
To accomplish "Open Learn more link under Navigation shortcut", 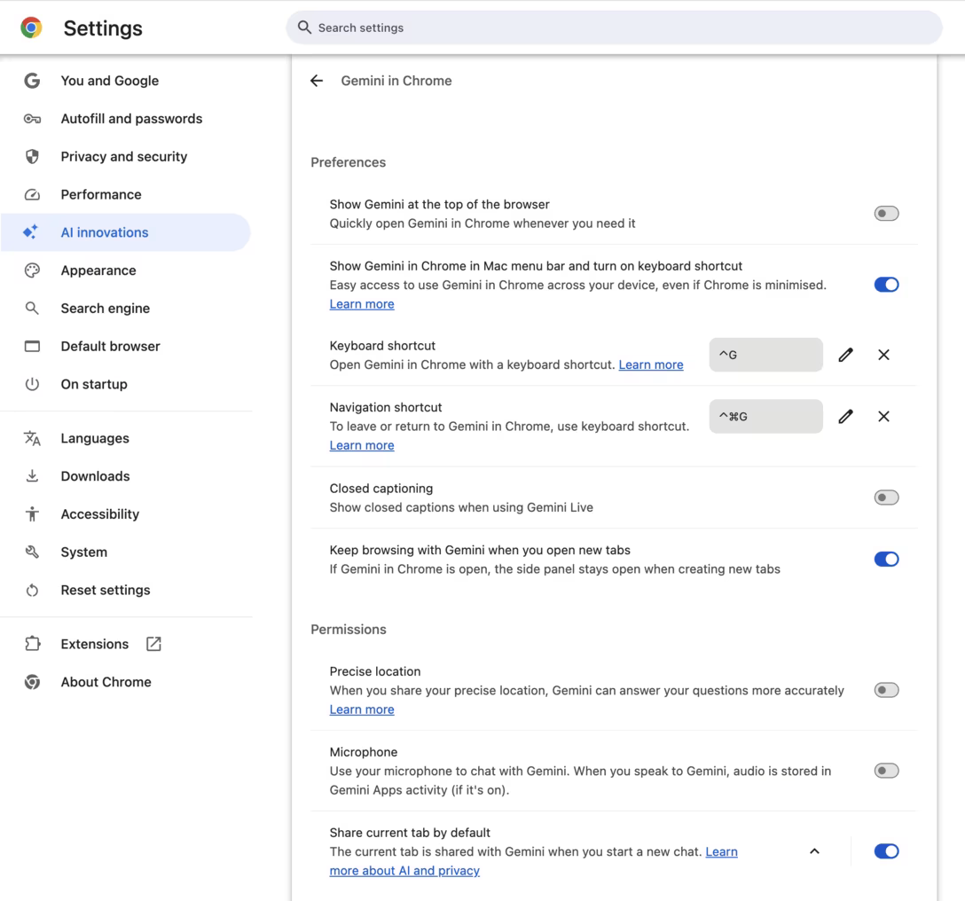I will (x=362, y=445).
